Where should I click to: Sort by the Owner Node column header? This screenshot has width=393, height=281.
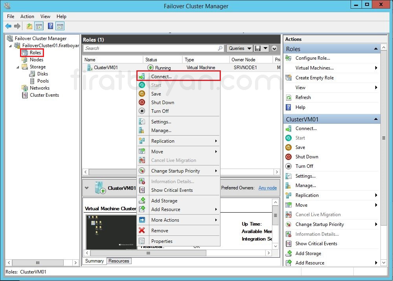coord(251,60)
